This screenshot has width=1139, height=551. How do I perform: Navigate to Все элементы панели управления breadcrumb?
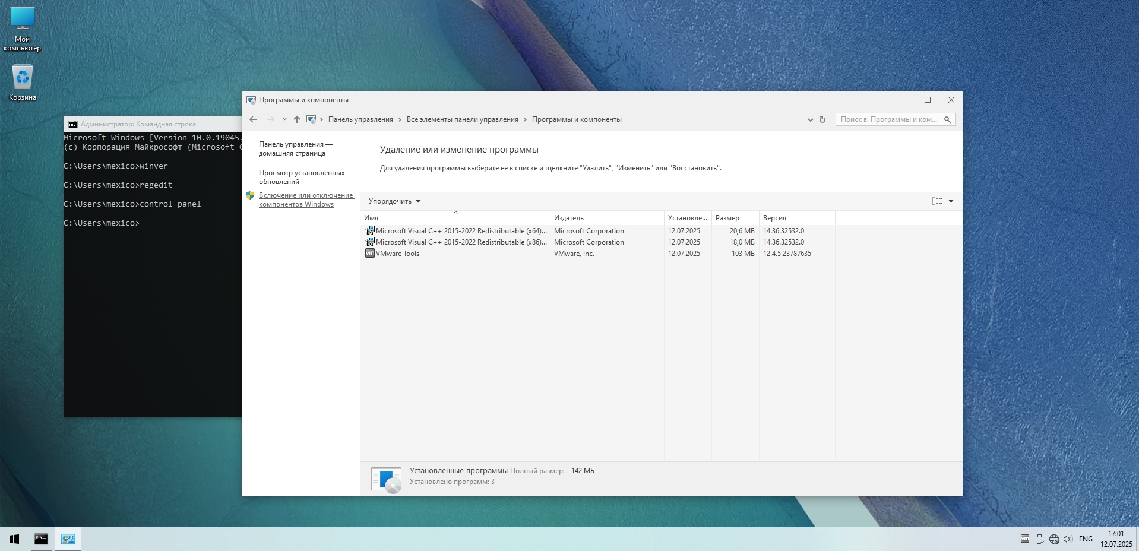[x=462, y=119]
